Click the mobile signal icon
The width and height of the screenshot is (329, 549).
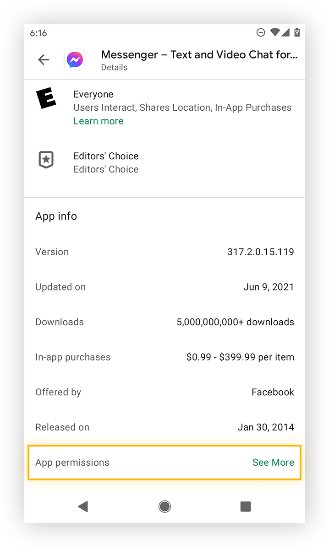tap(287, 32)
